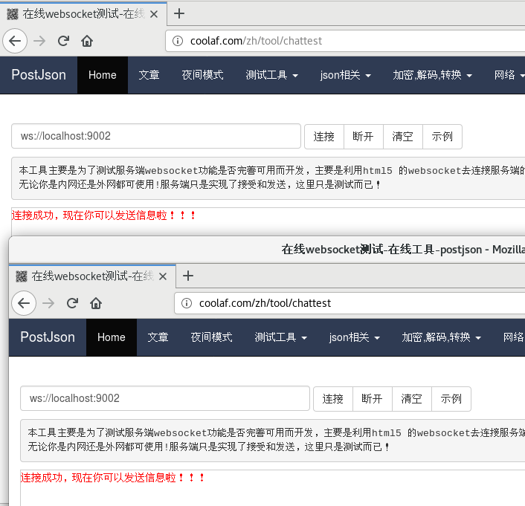Click 示例 button in the rear window
The height and width of the screenshot is (506, 525).
(x=442, y=137)
